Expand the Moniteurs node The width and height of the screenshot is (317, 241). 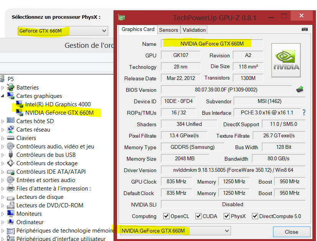tap(2, 214)
